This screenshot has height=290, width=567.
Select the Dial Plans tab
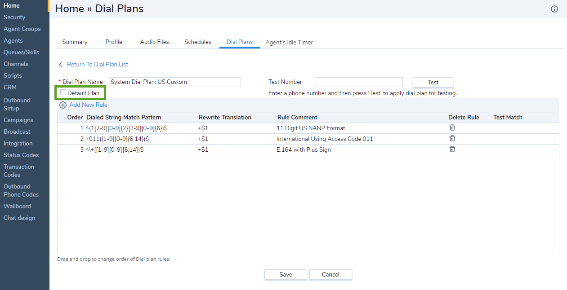pyautogui.click(x=240, y=42)
